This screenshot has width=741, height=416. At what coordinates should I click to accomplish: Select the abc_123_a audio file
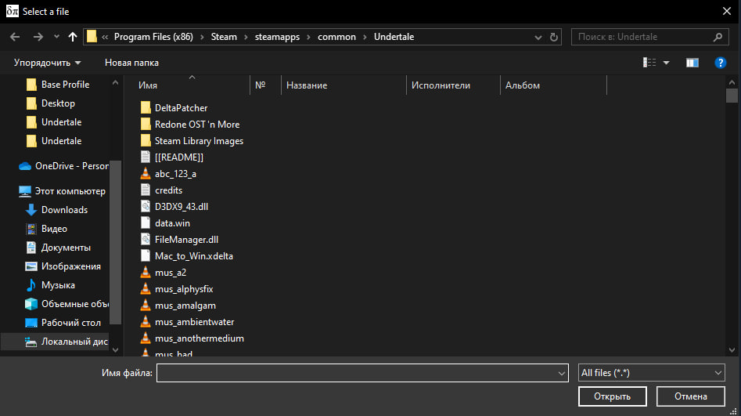coord(168,174)
